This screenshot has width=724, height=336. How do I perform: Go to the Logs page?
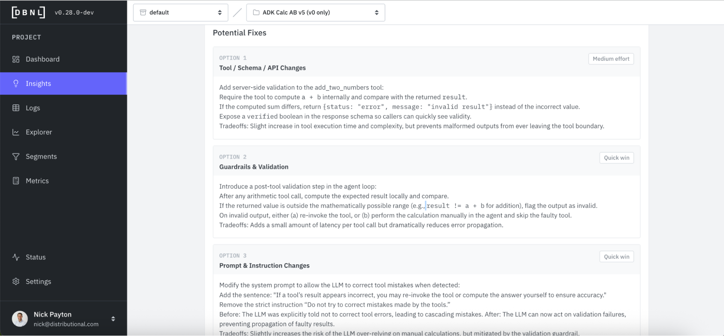pos(33,108)
